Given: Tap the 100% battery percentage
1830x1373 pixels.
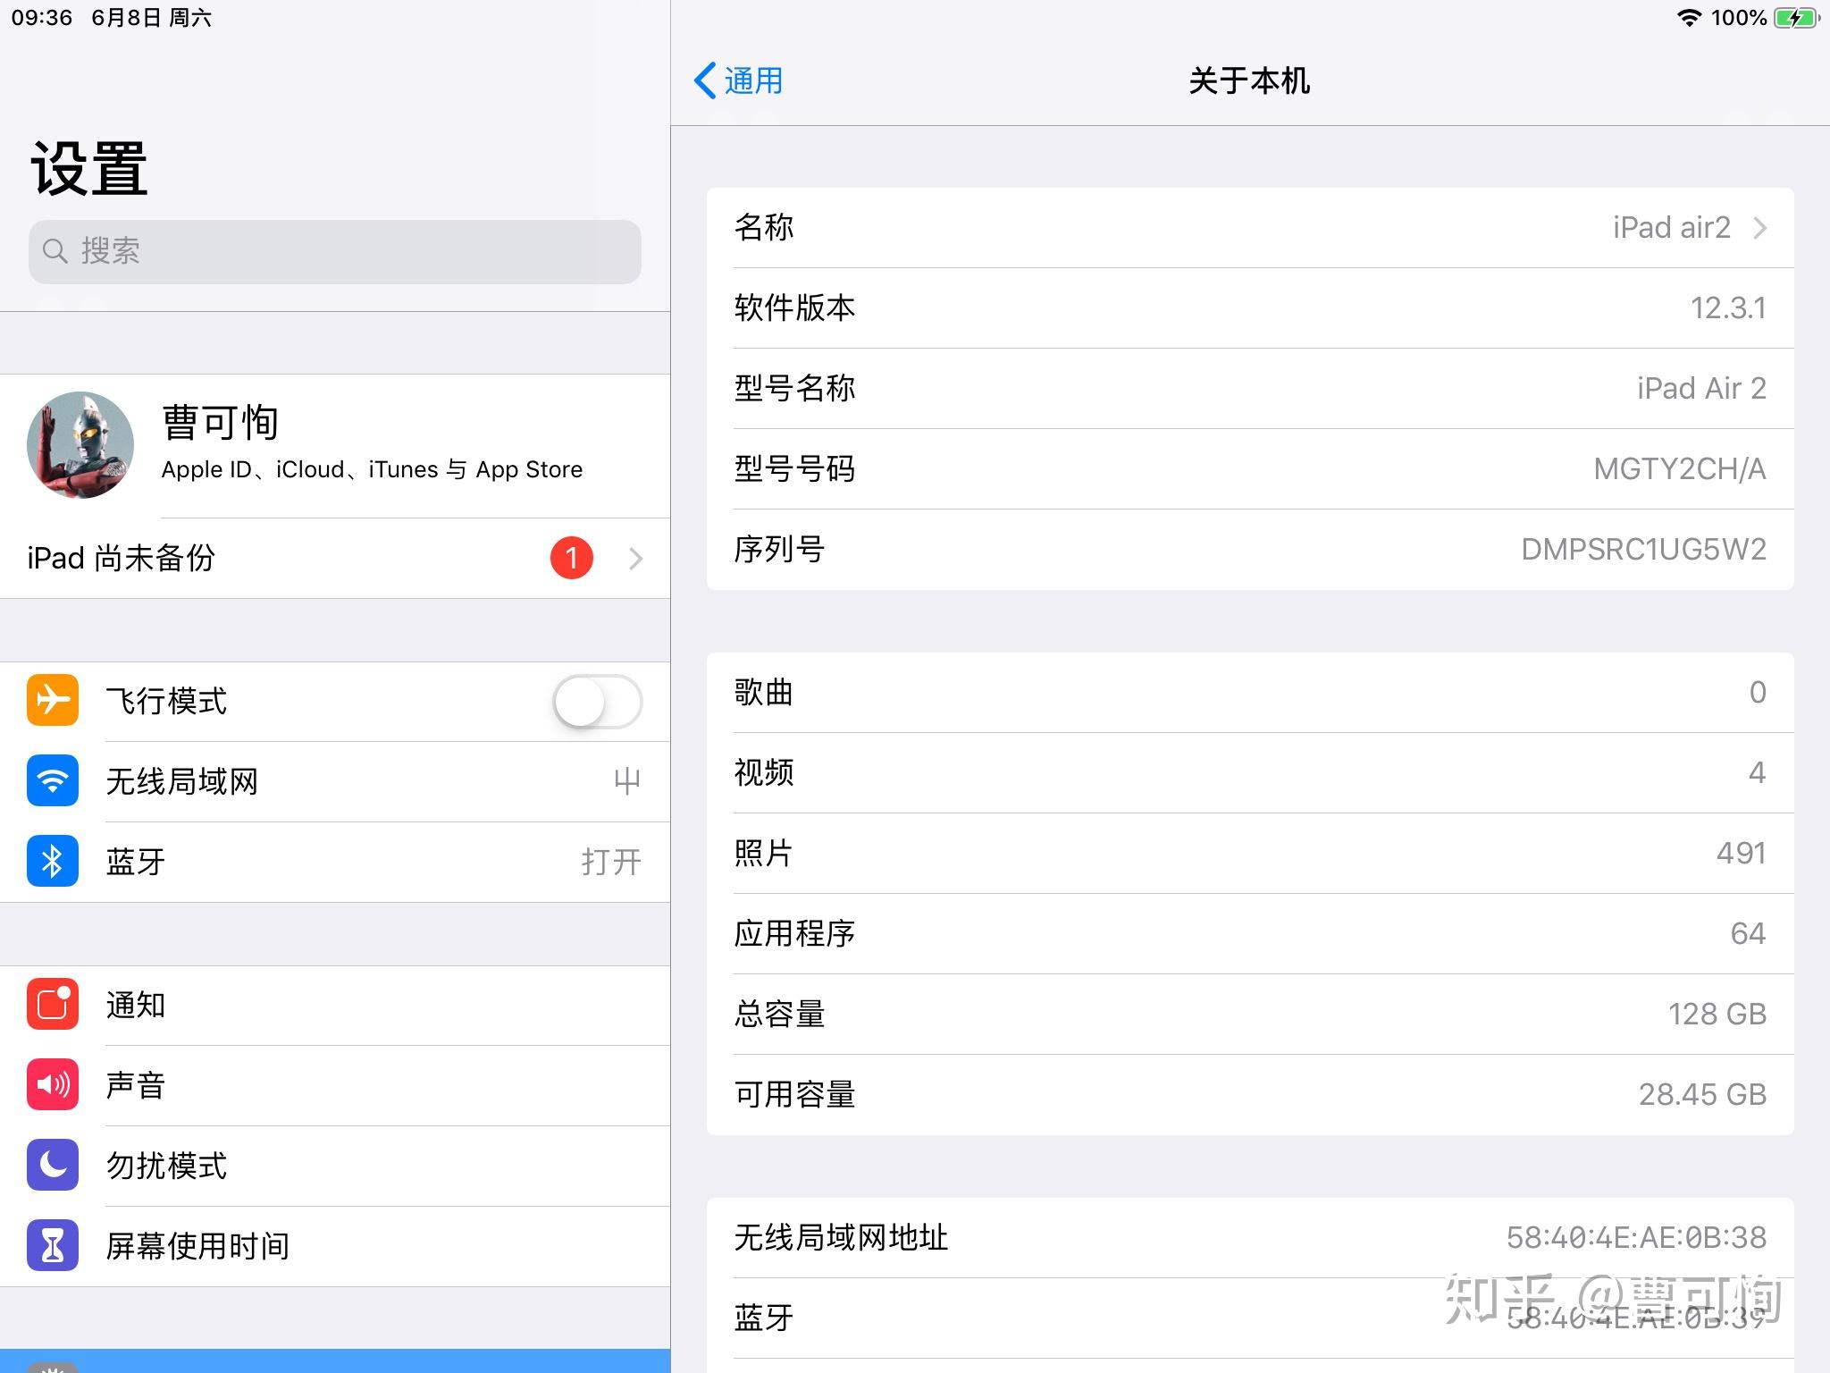Looking at the screenshot, I should tap(1739, 18).
